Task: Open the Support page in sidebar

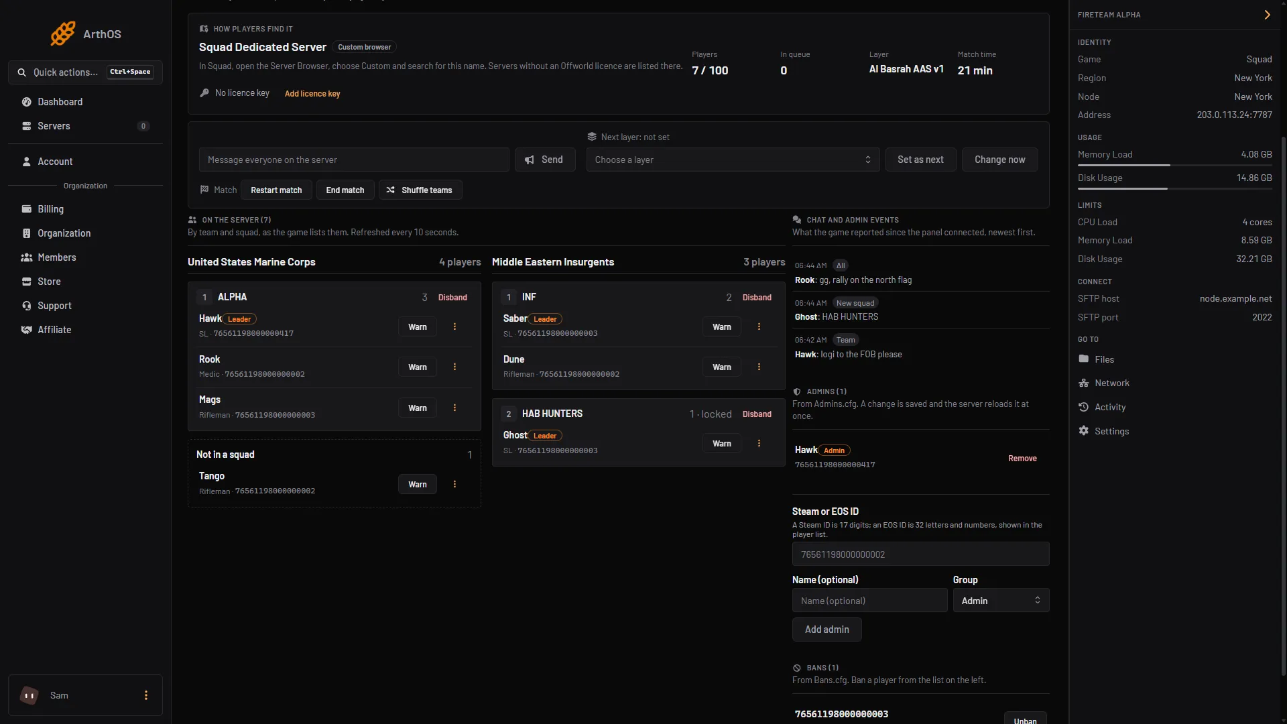Action: coord(85,306)
